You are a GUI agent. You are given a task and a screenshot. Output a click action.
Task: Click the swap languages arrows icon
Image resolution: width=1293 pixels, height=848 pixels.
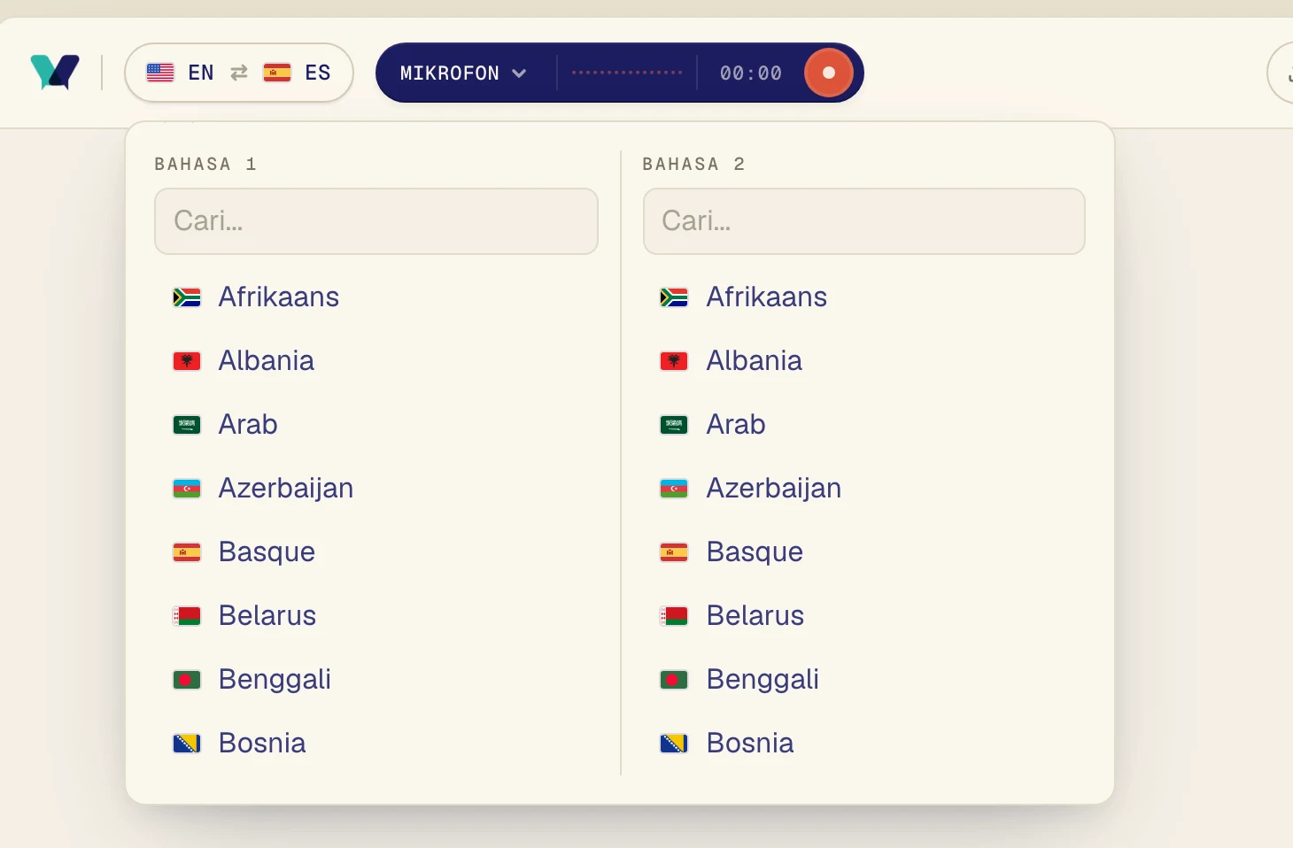point(239,73)
